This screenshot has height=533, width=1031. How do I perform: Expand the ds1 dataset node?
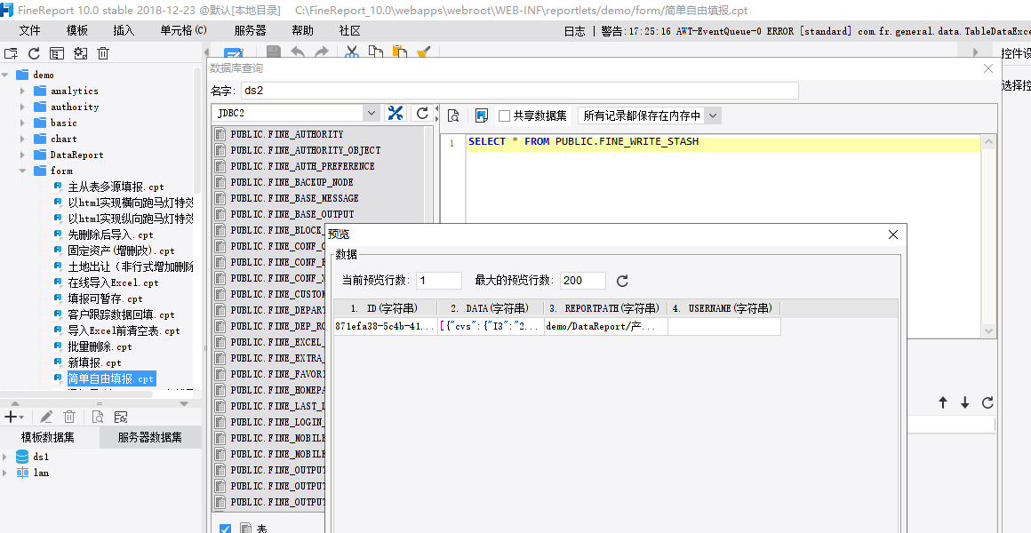tap(5, 457)
